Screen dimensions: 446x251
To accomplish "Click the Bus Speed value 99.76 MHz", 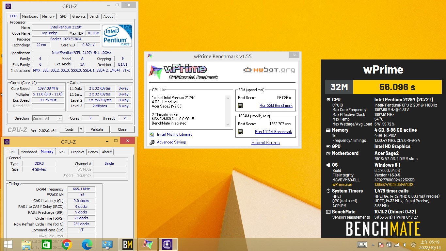I will (x=48, y=100).
